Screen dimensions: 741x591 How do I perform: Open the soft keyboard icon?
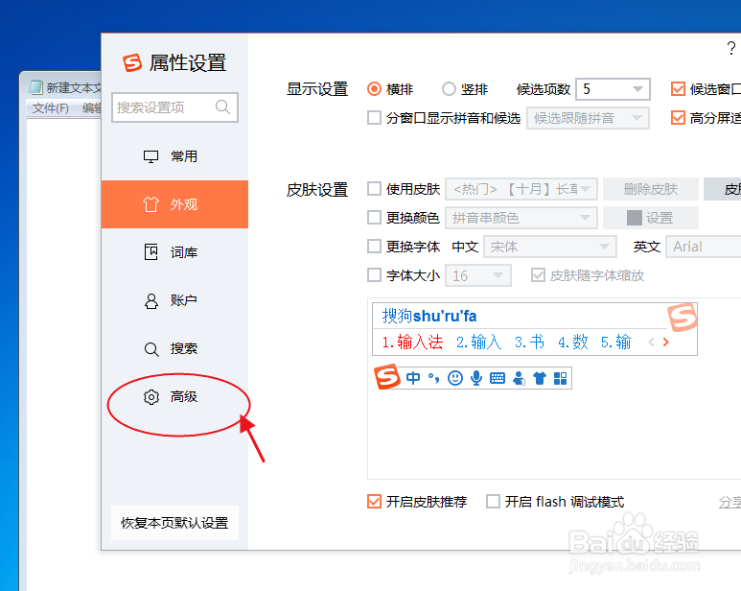tap(498, 378)
